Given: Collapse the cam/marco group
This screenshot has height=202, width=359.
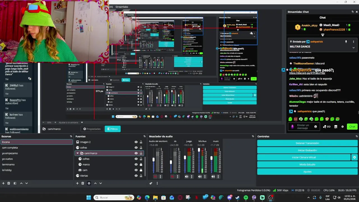Looking at the screenshot, I should point(78,153).
